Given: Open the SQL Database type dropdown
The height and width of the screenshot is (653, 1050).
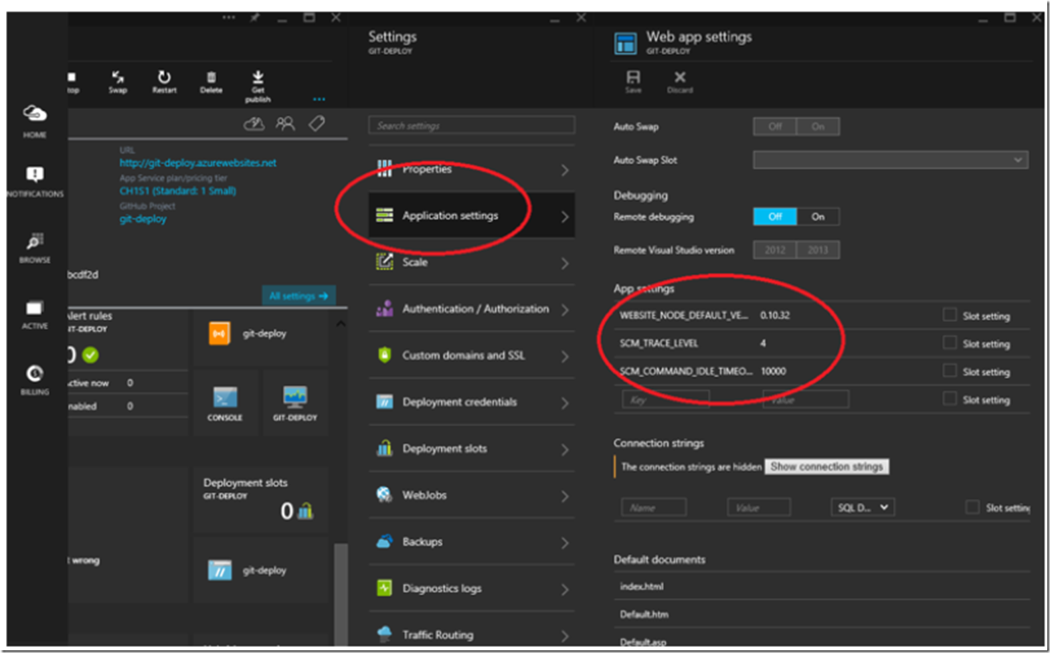Looking at the screenshot, I should tap(863, 507).
